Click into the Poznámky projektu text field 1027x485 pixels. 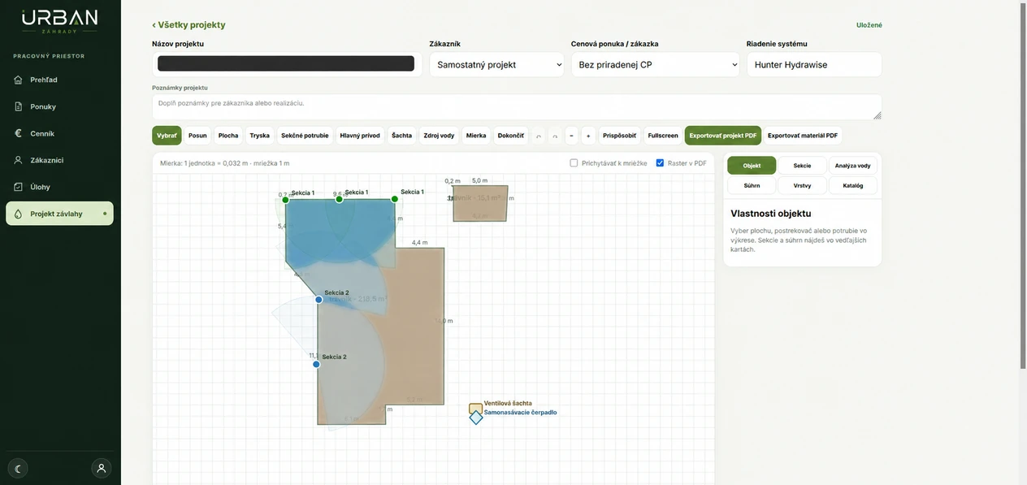pos(517,106)
